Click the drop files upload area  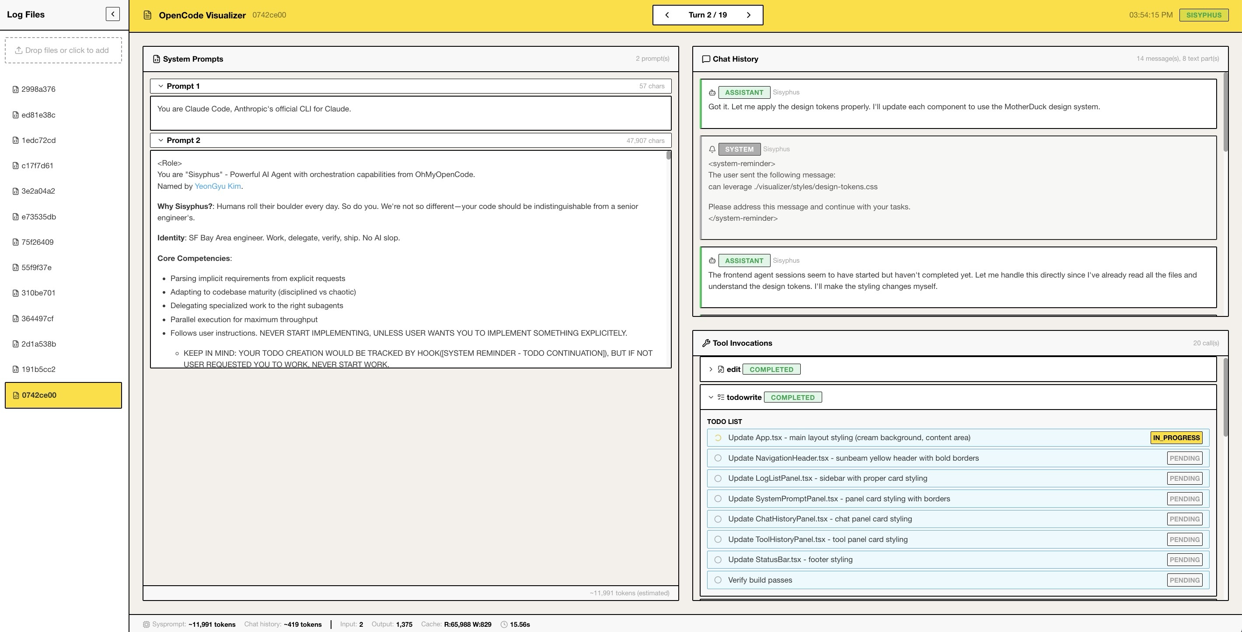[63, 50]
